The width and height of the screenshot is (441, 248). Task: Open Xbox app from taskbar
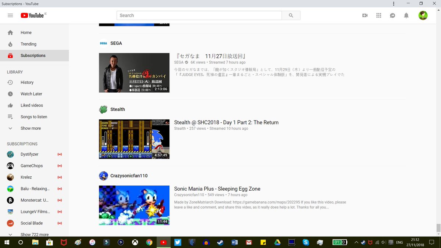click(135, 242)
